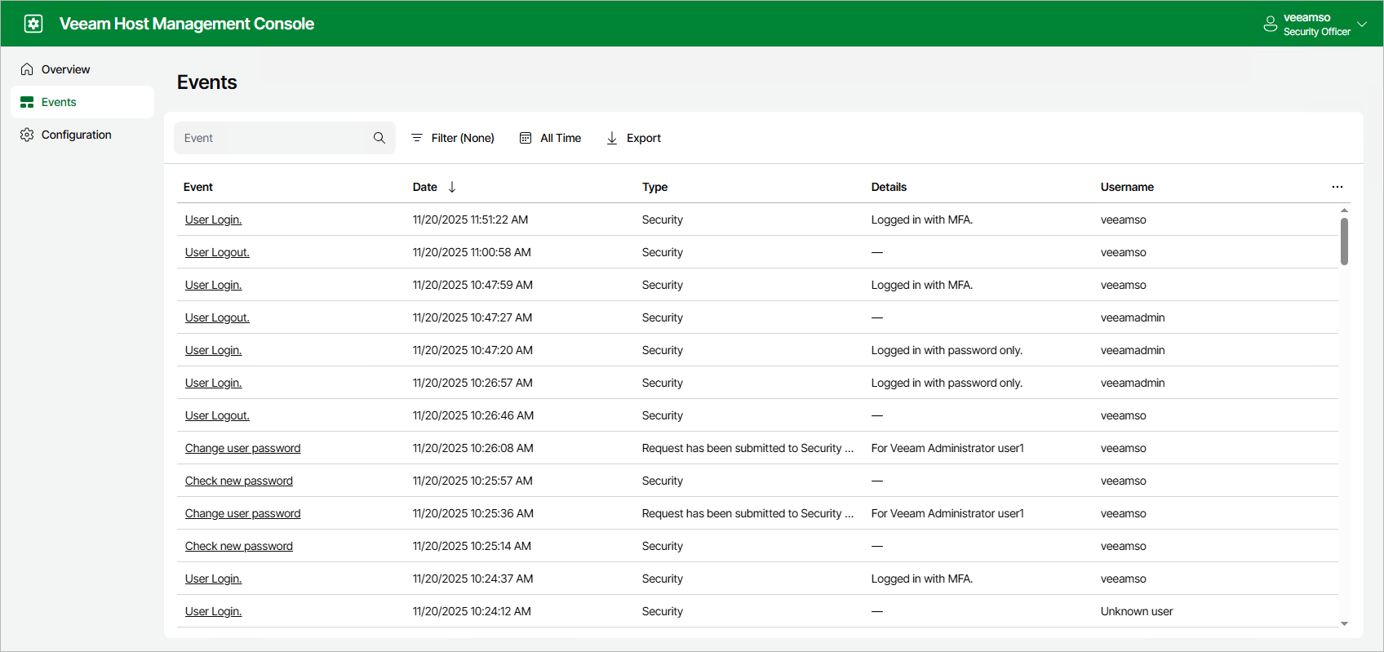Viewport: 1384px width, 652px height.
Task: Click the Overview home icon
Action: (x=27, y=69)
